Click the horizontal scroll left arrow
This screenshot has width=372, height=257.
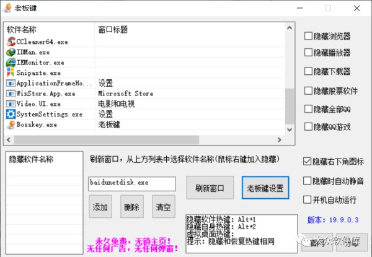point(9,140)
